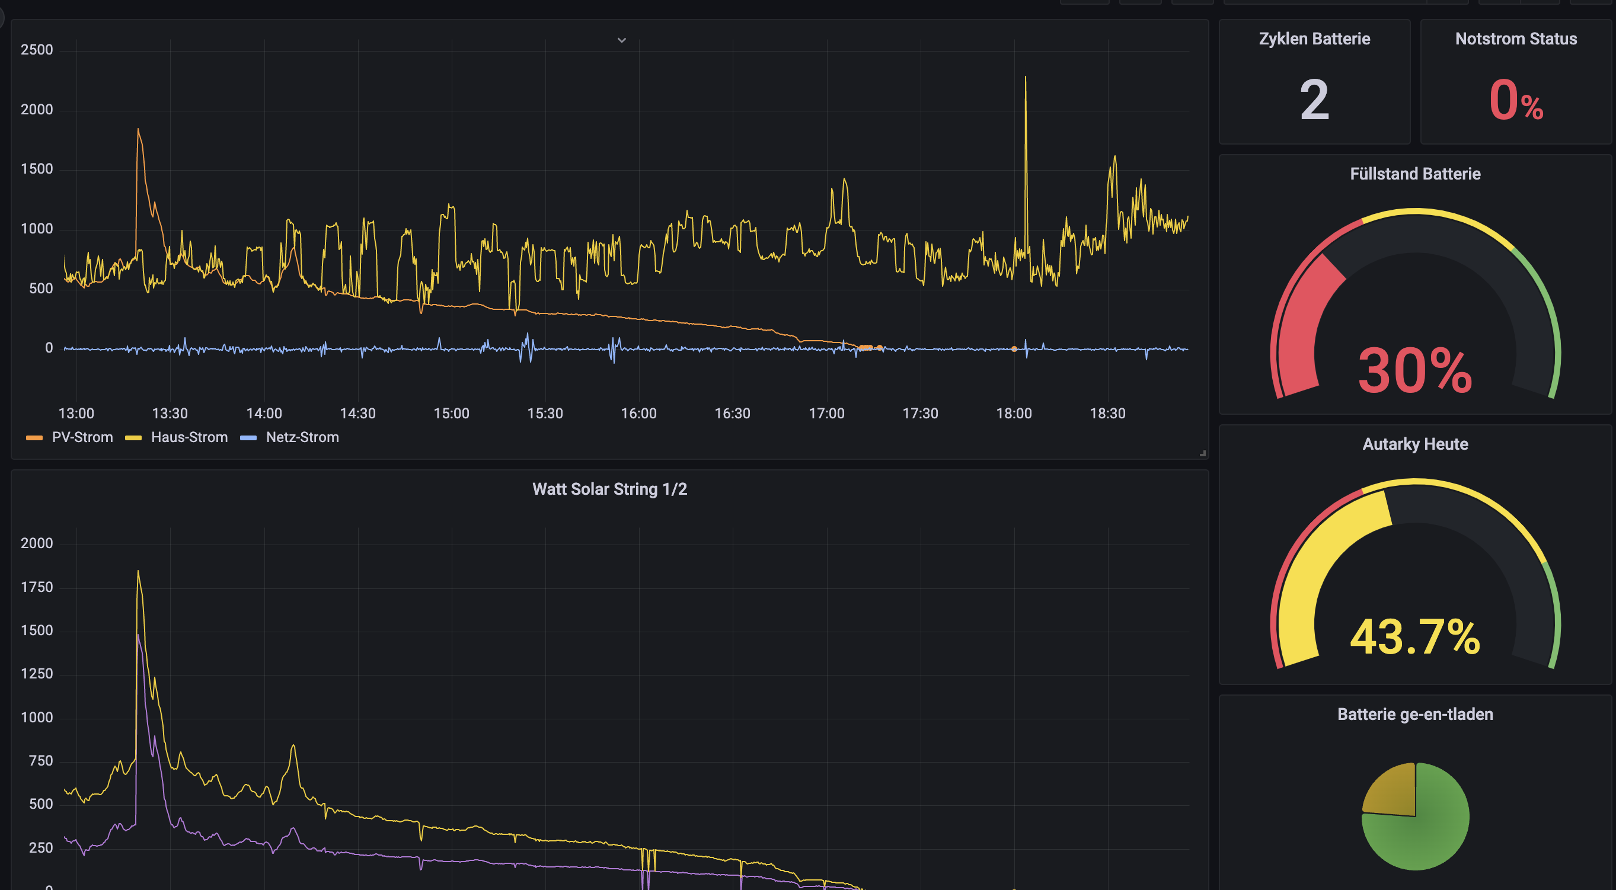Open the Notstrom Status panel title menu
Image resolution: width=1616 pixels, height=890 pixels.
click(x=1516, y=39)
